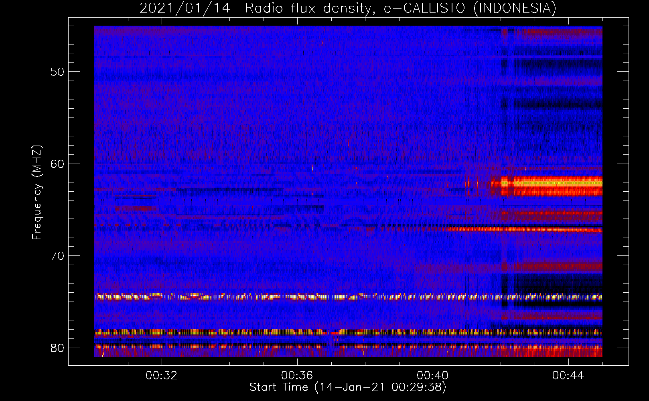Click the bright yellow emission band near 62 MHz

tap(552, 183)
